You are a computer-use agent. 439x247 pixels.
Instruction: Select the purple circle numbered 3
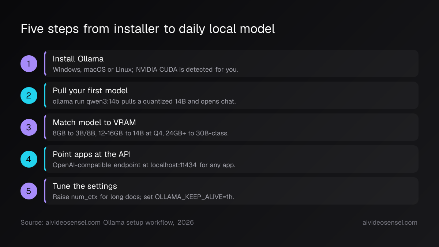(29, 127)
